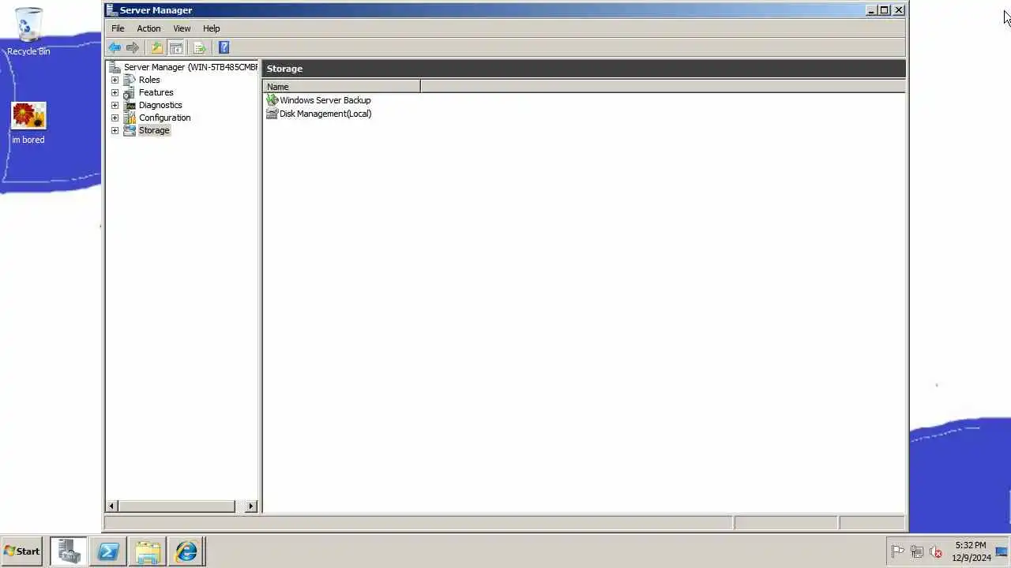This screenshot has height=568, width=1011.
Task: Select Server Manager root tree node
Action: [190, 67]
